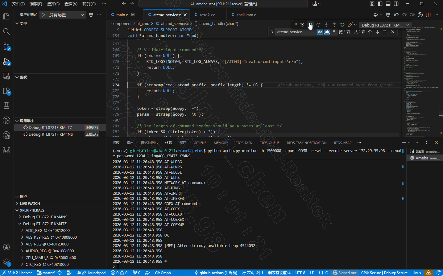
Task: Click the debug Restart arrow icon
Action: (342, 25)
